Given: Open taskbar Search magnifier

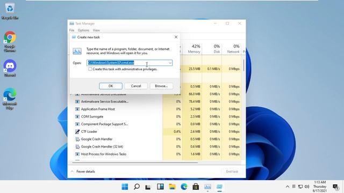Looking at the screenshot, I should click(137, 187).
